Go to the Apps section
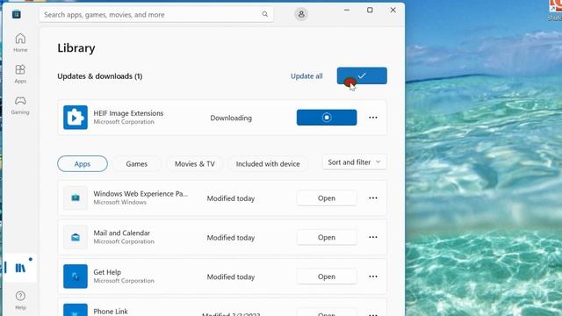The width and height of the screenshot is (562, 316). coord(20,74)
